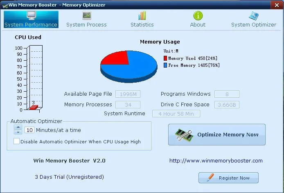Click the 100 mark on CPU scale

[19, 48]
